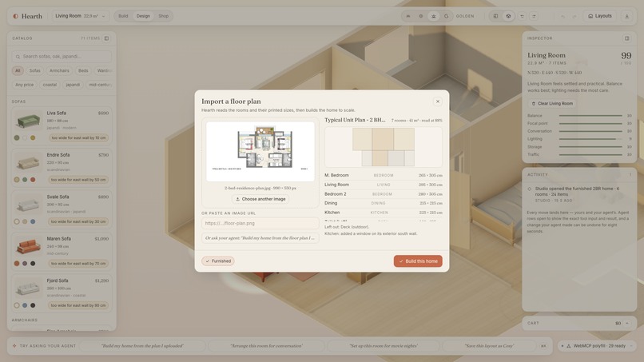Collapse the Catalog panel icon
The image size is (644, 362).
coord(106,38)
